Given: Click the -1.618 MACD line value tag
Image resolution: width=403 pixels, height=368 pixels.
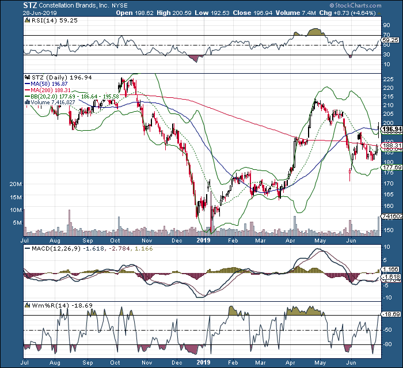Looking at the screenshot, I should tap(391, 277).
